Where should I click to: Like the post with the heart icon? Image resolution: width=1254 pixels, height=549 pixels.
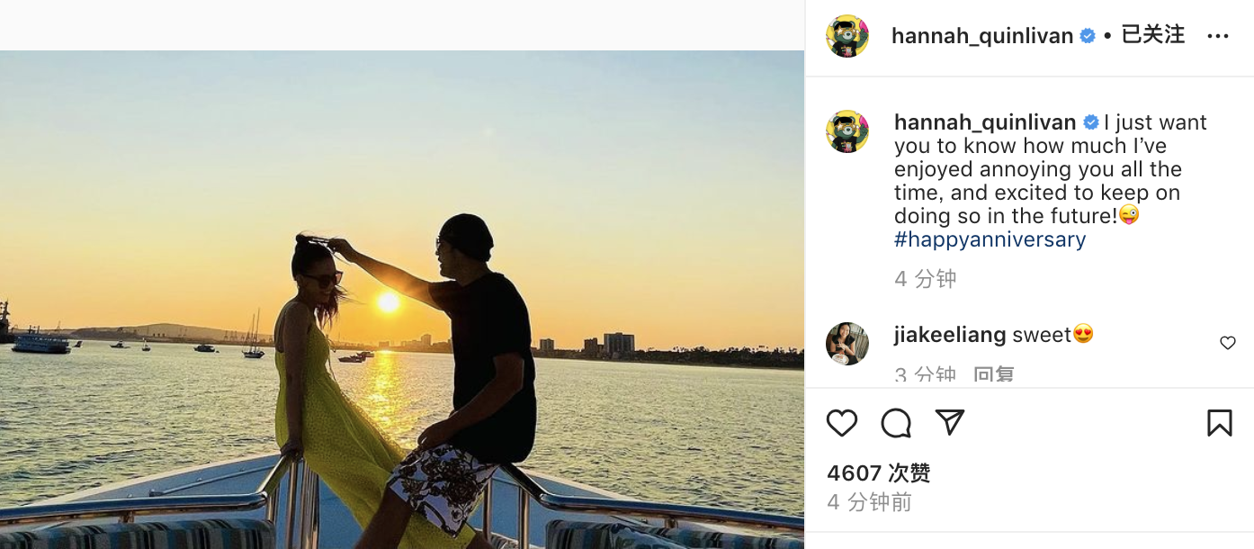point(842,423)
